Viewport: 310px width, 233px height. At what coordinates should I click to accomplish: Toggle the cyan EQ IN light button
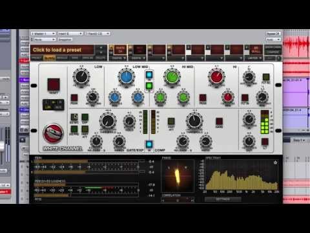click(149, 75)
